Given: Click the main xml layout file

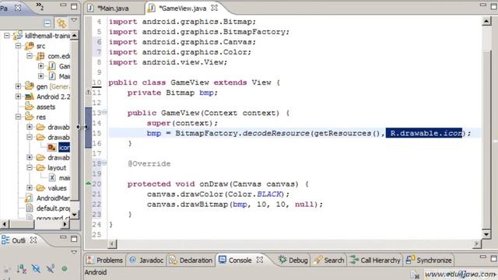Looking at the screenshot, I should tap(65, 178).
